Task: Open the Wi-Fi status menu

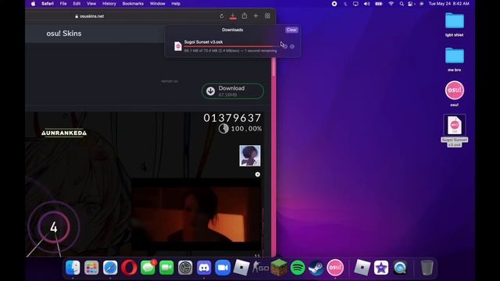Action: coord(391,4)
